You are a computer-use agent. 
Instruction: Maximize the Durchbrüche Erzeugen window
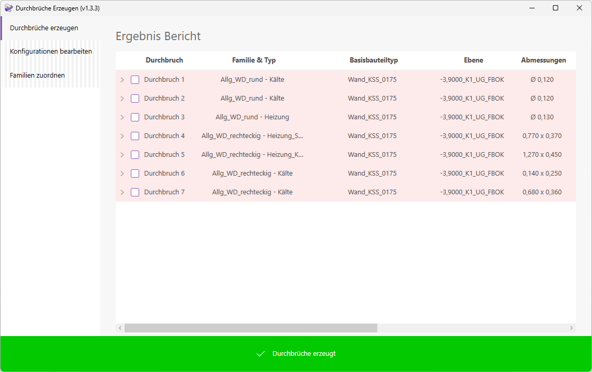[556, 8]
